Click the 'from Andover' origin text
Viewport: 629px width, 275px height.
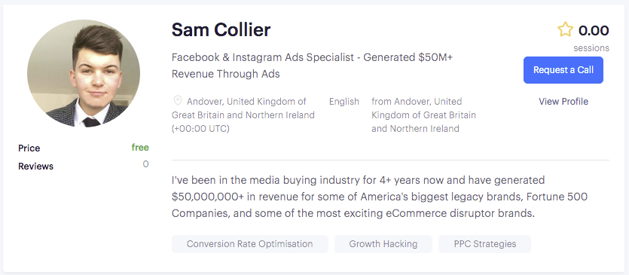tap(423, 115)
